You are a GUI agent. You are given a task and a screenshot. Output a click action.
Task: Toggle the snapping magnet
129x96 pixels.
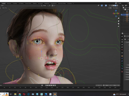click(52, 6)
